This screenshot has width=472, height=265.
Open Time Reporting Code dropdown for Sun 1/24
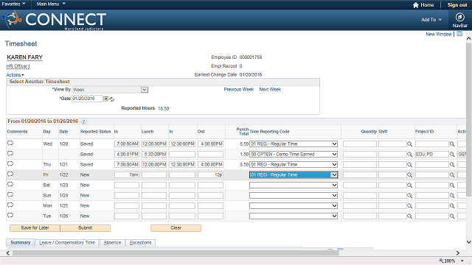(294, 195)
